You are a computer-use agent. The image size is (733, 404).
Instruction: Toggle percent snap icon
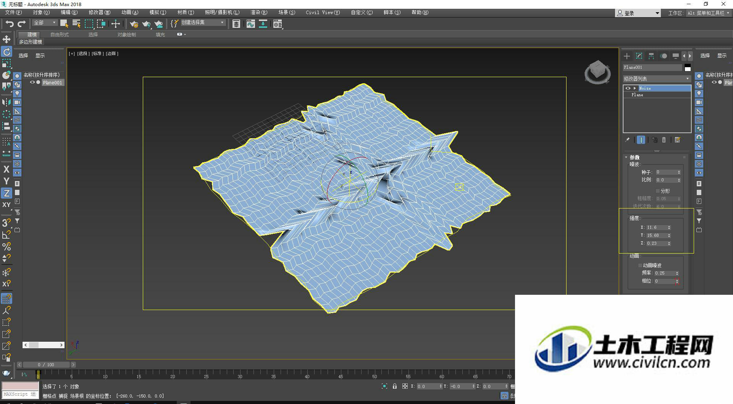(x=6, y=247)
